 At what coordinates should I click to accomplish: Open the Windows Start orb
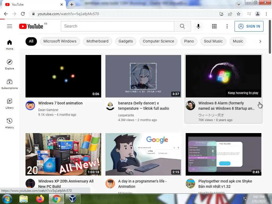[x=7, y=199]
